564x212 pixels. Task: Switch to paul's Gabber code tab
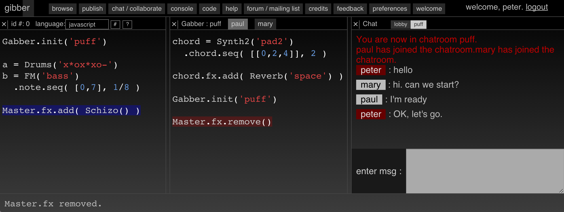[x=238, y=24]
